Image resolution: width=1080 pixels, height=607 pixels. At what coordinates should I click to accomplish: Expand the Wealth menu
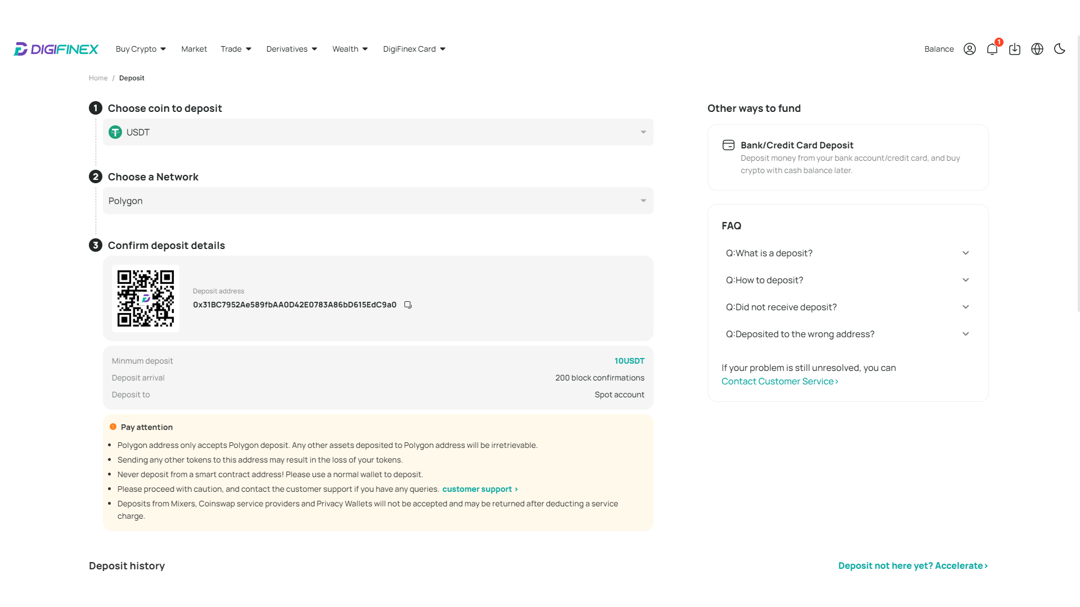pyautogui.click(x=350, y=49)
